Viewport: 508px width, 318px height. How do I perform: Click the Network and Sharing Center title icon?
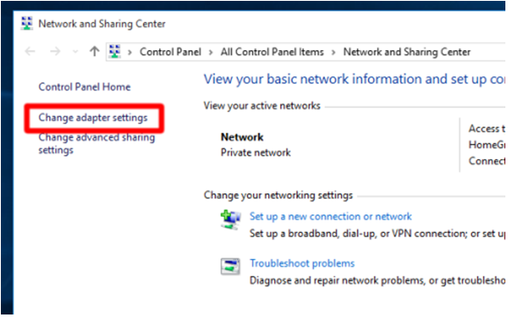pyautogui.click(x=26, y=24)
